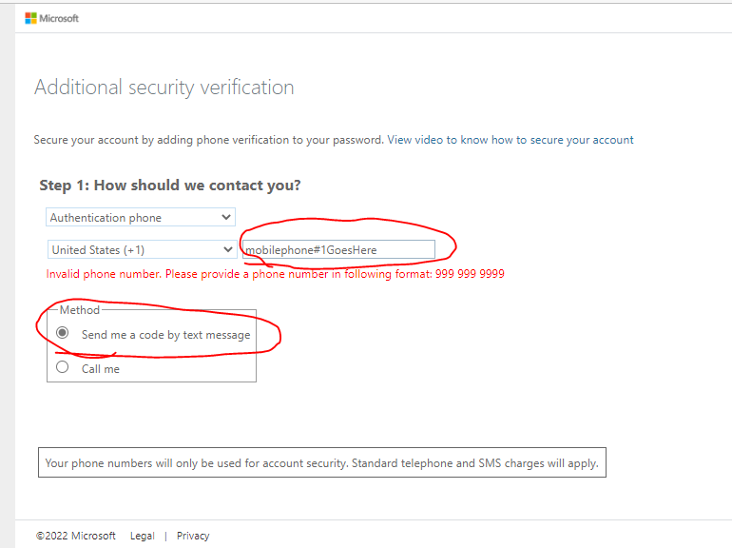Screen dimensions: 732x548
Task: Expand the United States (+1) country code dropdown
Action: coord(142,249)
